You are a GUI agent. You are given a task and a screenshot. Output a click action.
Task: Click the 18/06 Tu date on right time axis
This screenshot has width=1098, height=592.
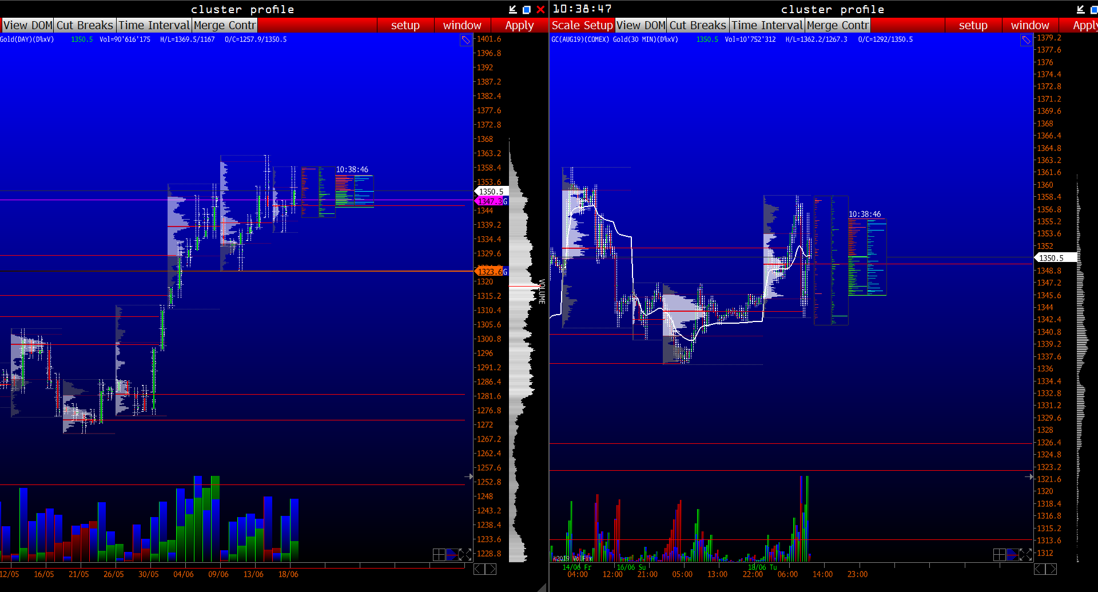[x=762, y=567]
